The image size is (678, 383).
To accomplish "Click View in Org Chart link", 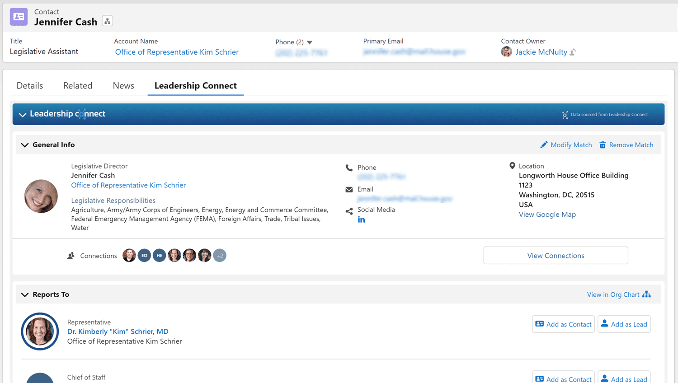I will coord(613,294).
